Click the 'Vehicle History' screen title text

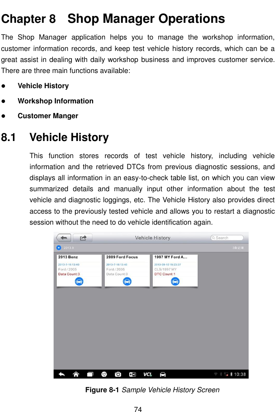153,238
